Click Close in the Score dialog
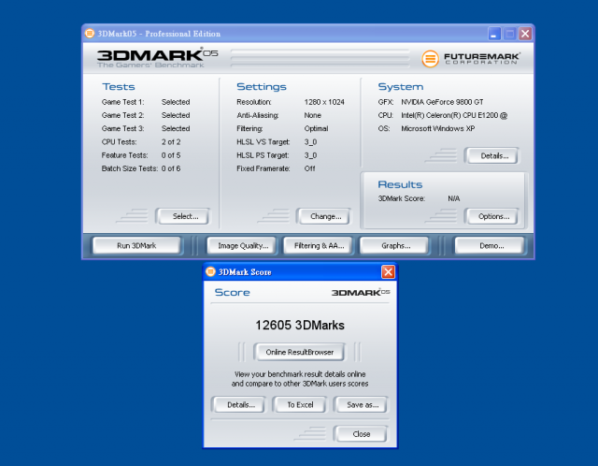Image resolution: width=598 pixels, height=466 pixels. [362, 434]
